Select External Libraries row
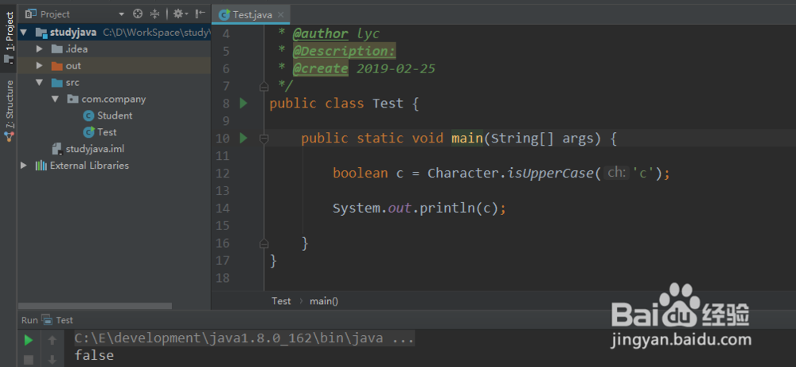The image size is (796, 367). tap(114, 166)
